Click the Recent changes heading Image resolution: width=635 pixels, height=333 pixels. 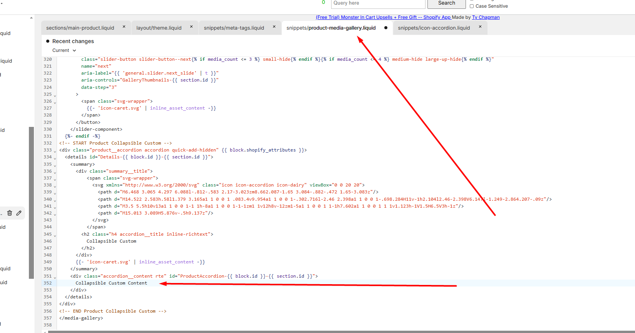pos(73,41)
